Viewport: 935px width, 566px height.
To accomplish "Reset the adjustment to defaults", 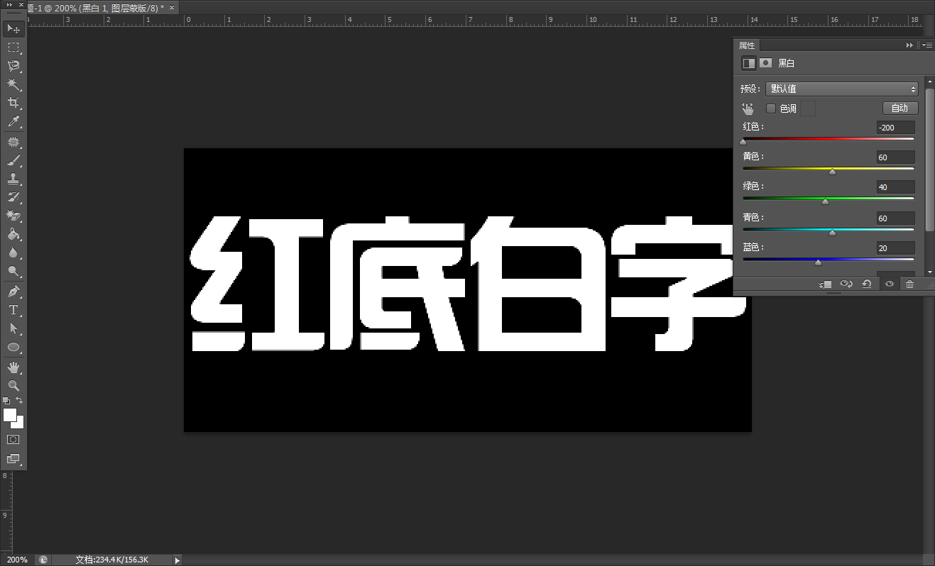I will (x=867, y=284).
